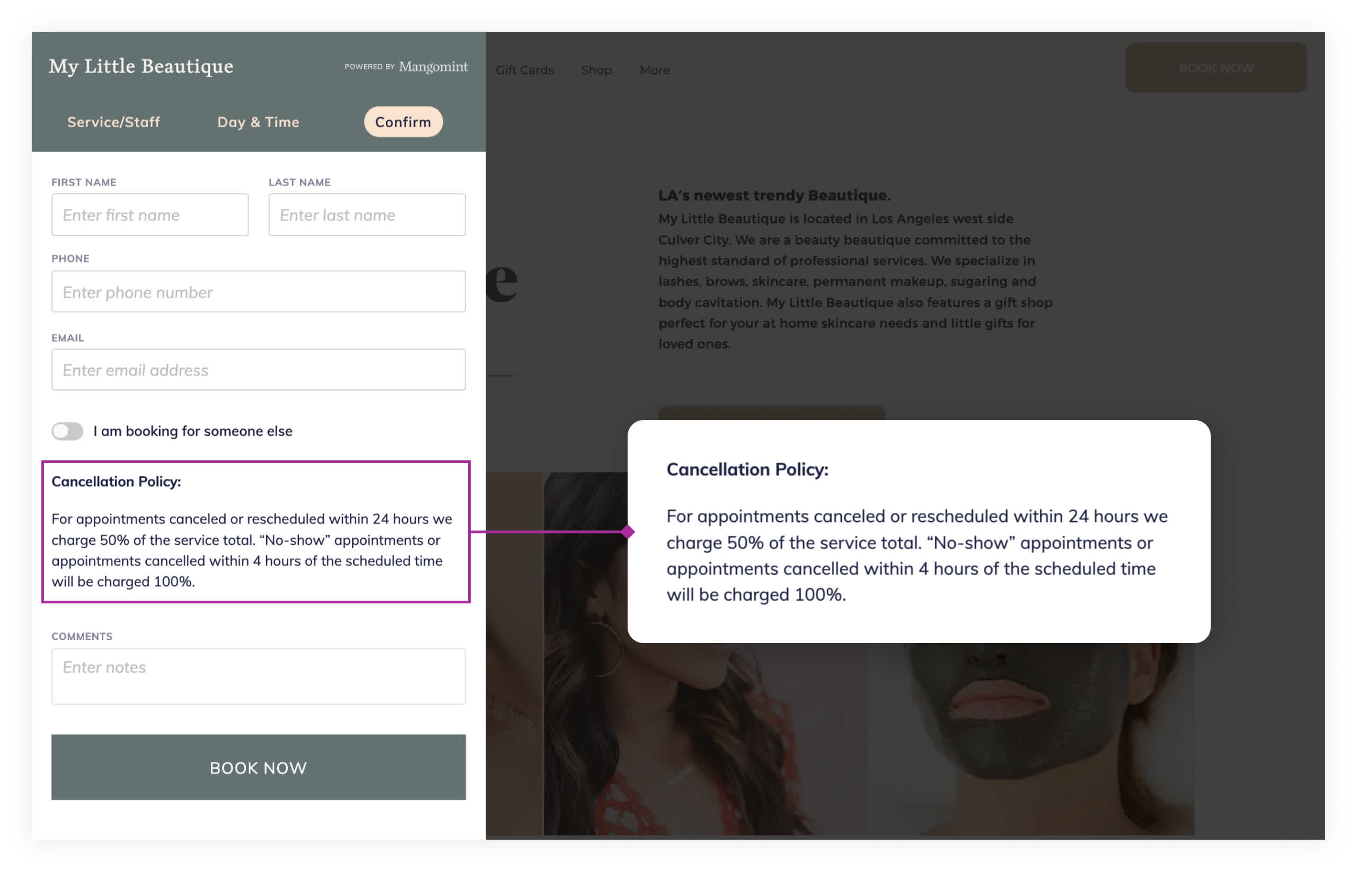This screenshot has height=873, width=1357.
Task: Select the Confirm step
Action: [403, 121]
